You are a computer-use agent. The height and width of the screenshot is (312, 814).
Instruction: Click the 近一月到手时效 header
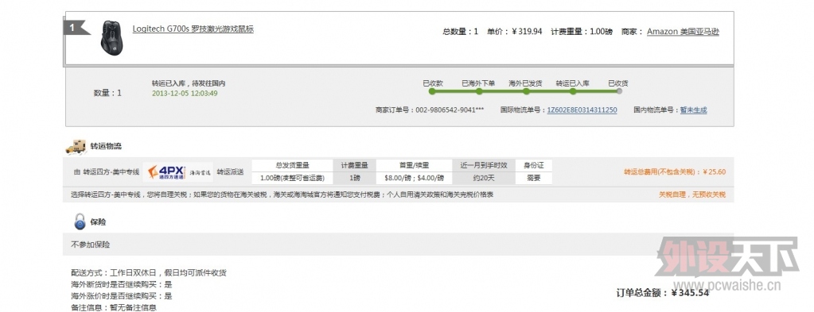(x=483, y=165)
